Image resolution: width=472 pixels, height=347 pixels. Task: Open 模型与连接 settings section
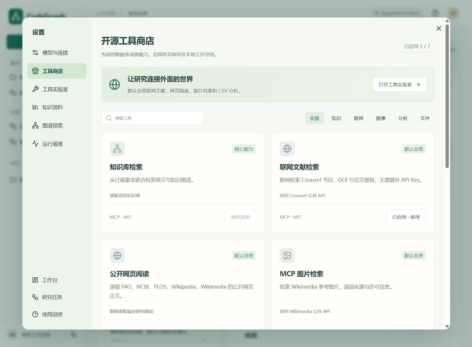click(57, 53)
